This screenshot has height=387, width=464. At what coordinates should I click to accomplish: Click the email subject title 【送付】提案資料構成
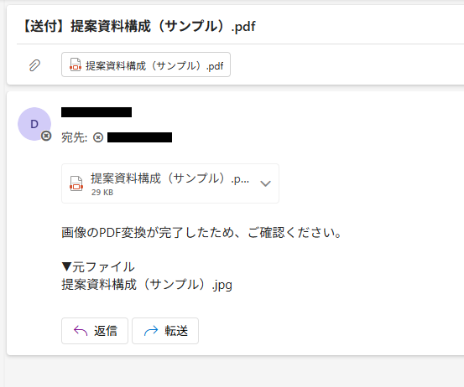click(138, 26)
